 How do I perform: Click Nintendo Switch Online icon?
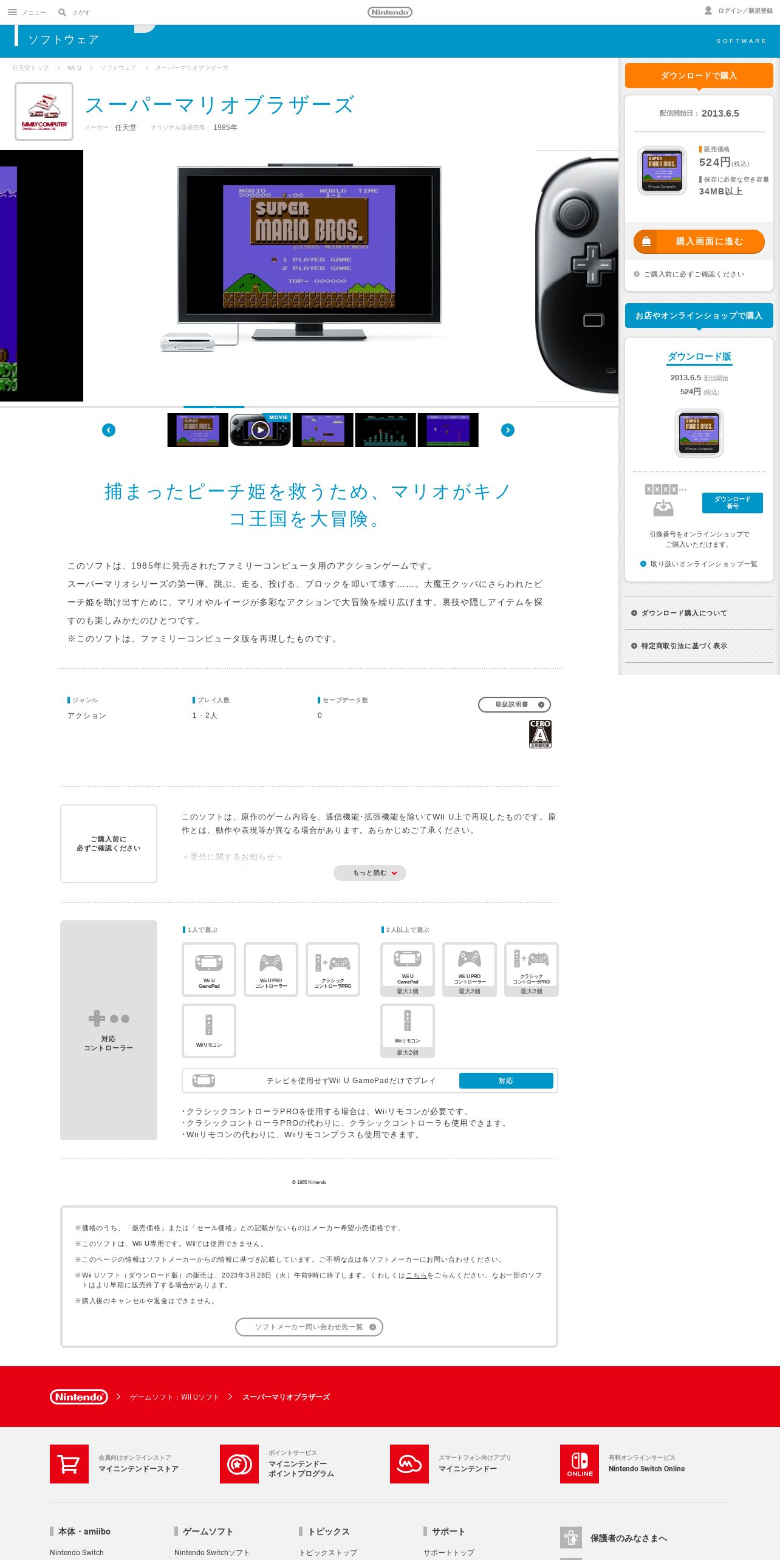pos(580,1464)
